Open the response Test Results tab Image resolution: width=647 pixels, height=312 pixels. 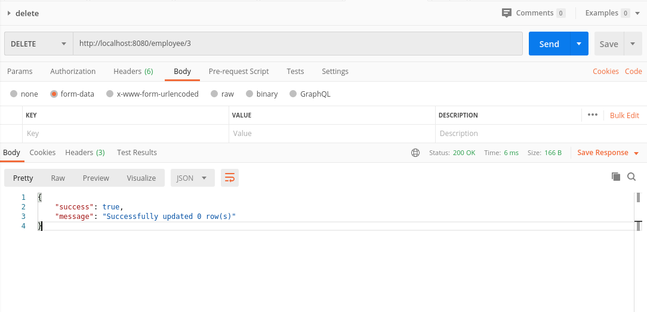(x=137, y=152)
